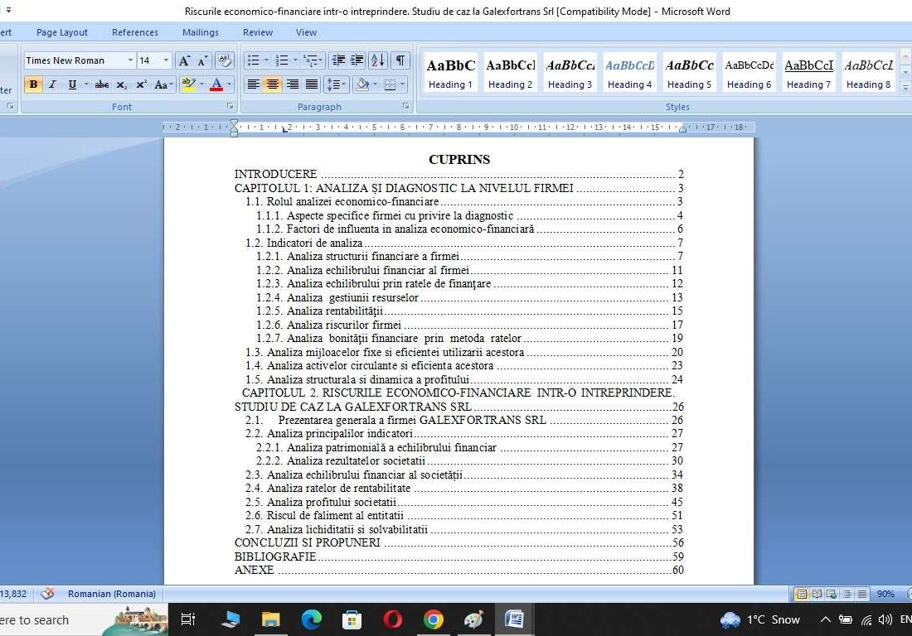Toggle Bold formatting button
The height and width of the screenshot is (636, 912).
point(33,84)
